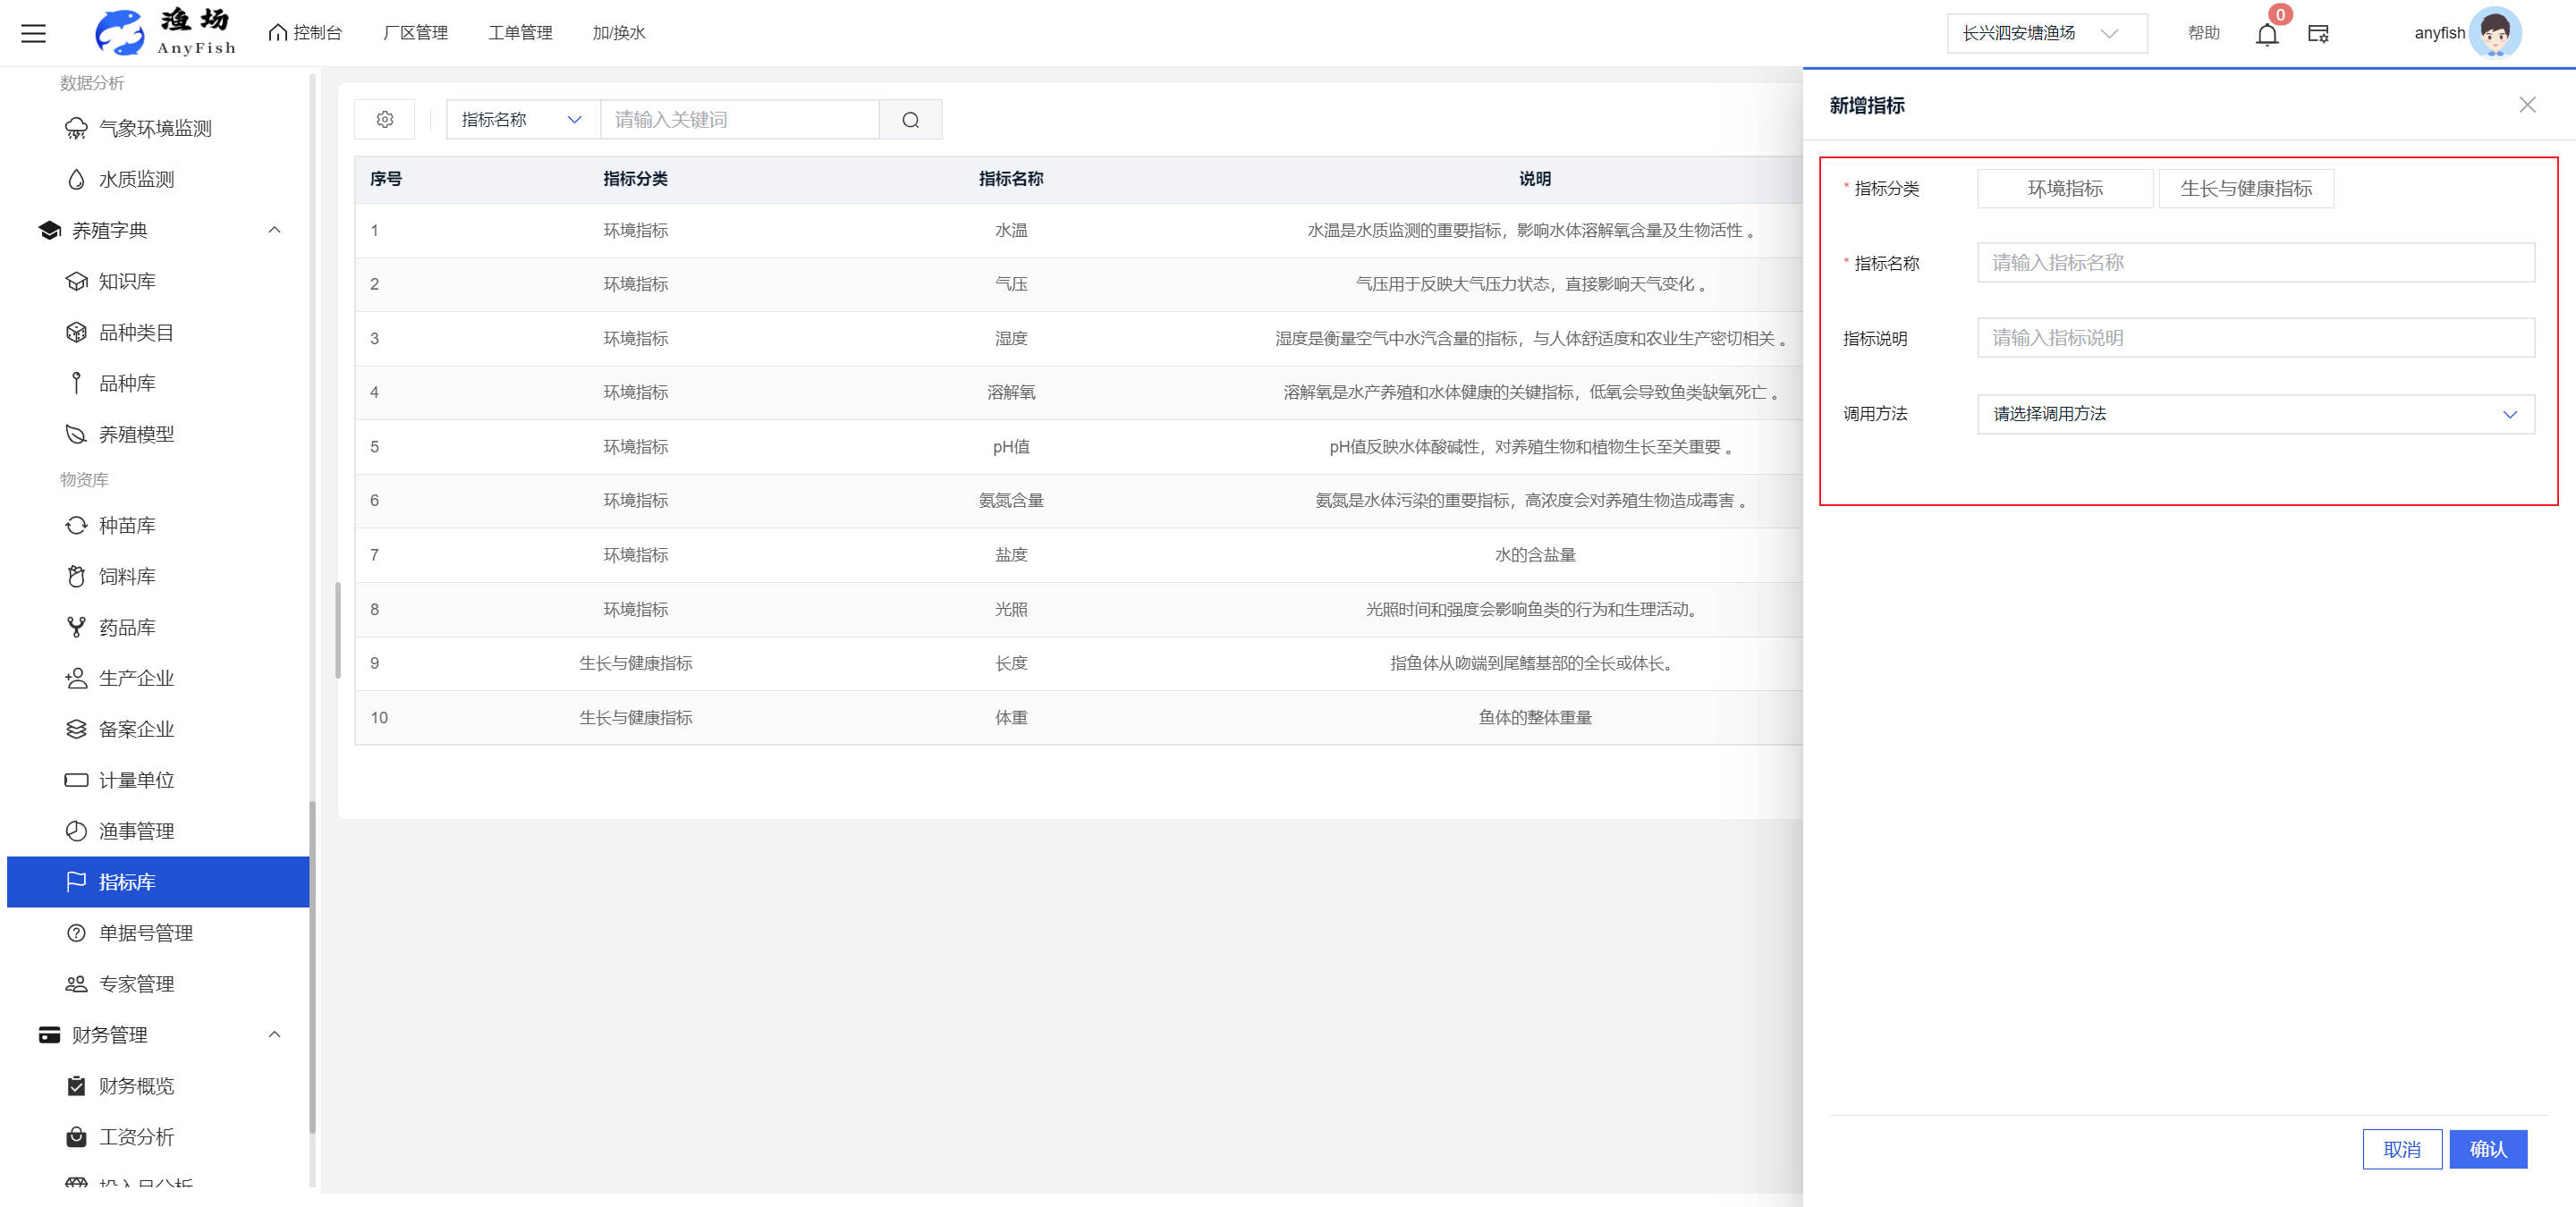Open the 工单管理 top menu

click(520, 33)
